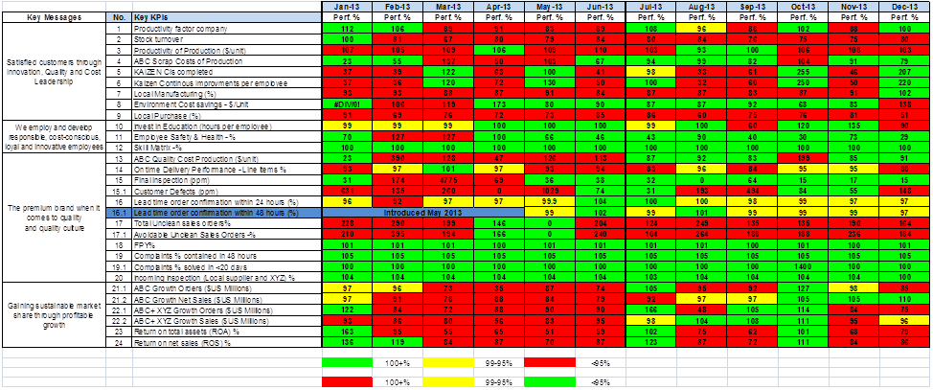Click the #DIV/0! error cell
The image size is (933, 390).
(347, 104)
